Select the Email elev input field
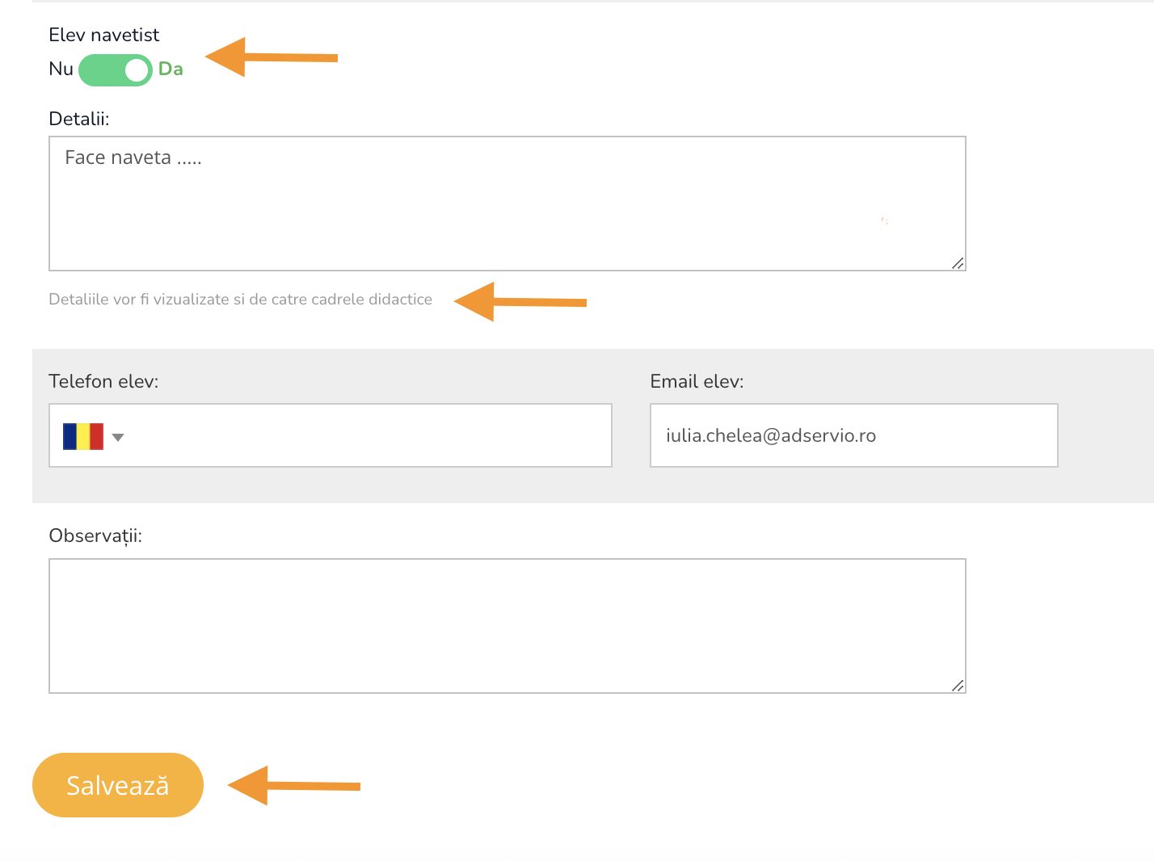This screenshot has height=861, width=1154. pos(853,436)
